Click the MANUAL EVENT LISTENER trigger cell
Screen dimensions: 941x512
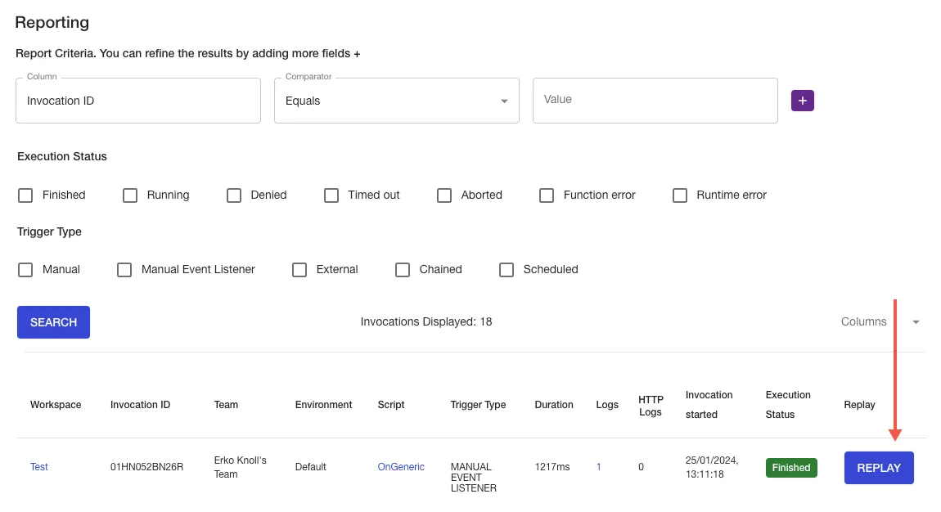tap(474, 477)
